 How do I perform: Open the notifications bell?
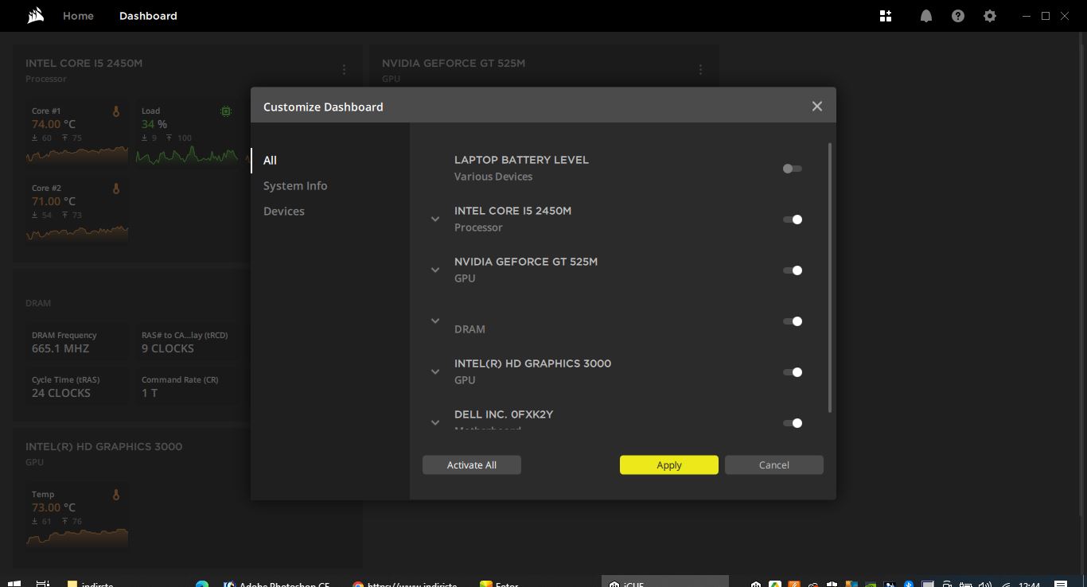coord(926,16)
